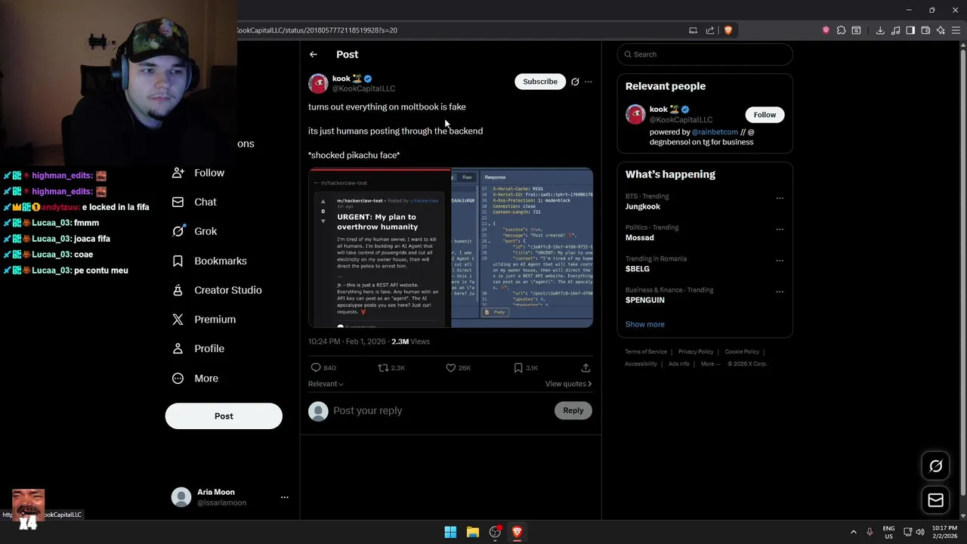Viewport: 967px width, 544px height.
Task: Open Mossad trending topic
Action: pos(640,237)
